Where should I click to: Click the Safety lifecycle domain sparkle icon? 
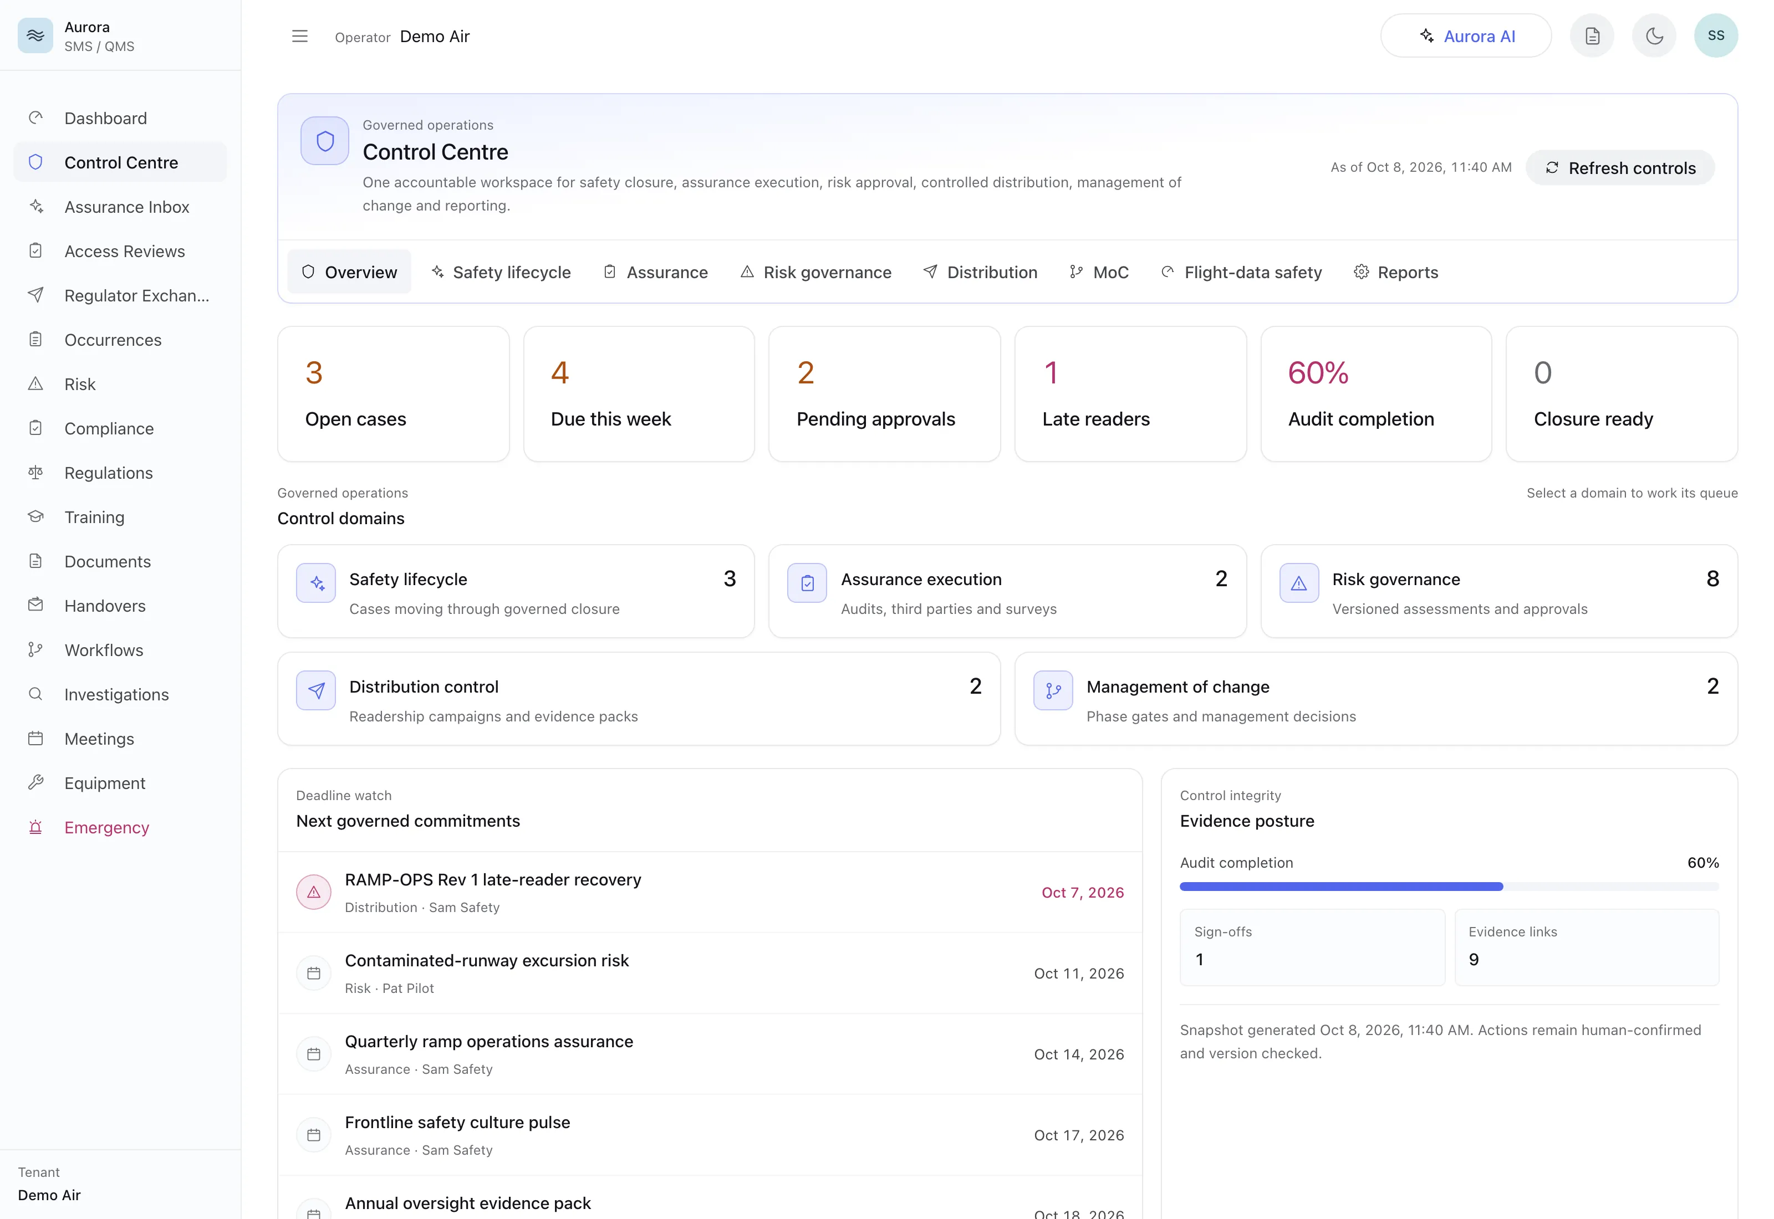pyautogui.click(x=317, y=583)
